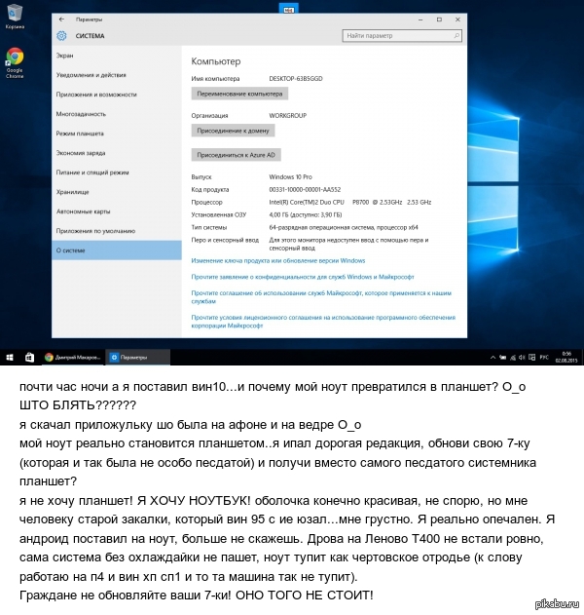Select Многозадачность in sidebar

[117, 114]
